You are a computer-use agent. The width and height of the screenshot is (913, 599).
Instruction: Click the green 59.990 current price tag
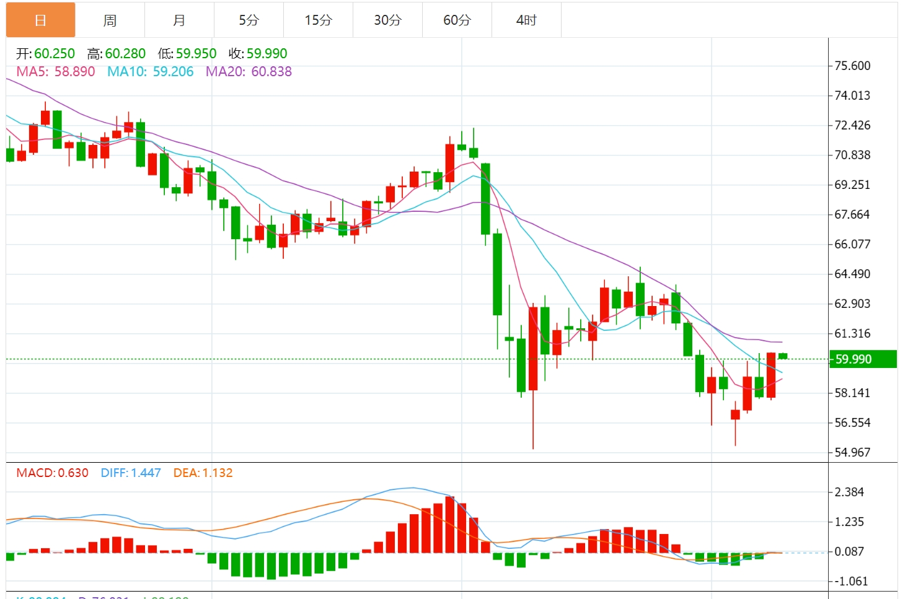click(863, 359)
